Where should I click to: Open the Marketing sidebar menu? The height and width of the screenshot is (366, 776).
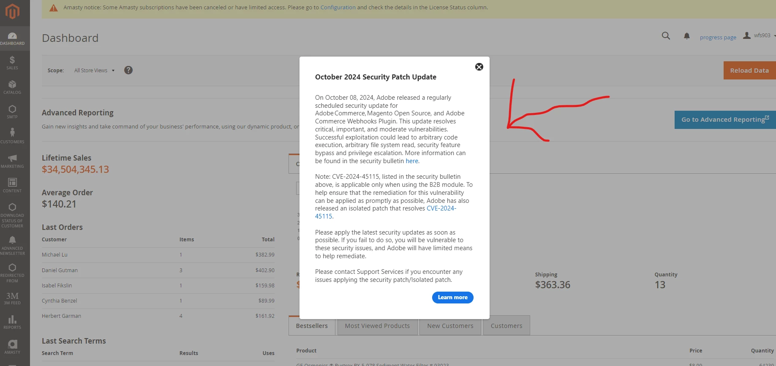click(x=12, y=161)
